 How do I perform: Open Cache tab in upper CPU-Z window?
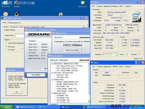[100, 6]
